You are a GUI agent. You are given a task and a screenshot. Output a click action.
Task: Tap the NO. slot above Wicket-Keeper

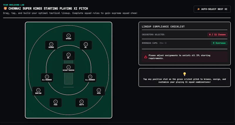pos(68,56)
